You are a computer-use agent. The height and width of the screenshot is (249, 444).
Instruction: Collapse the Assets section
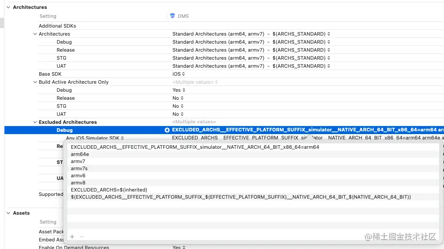[8, 213]
